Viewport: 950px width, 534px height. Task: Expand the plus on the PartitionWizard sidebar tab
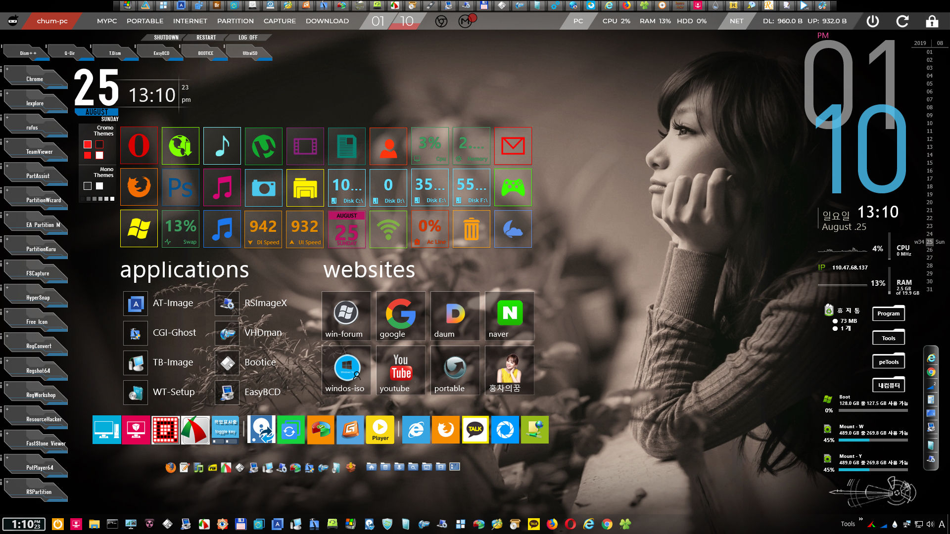click(x=7, y=190)
